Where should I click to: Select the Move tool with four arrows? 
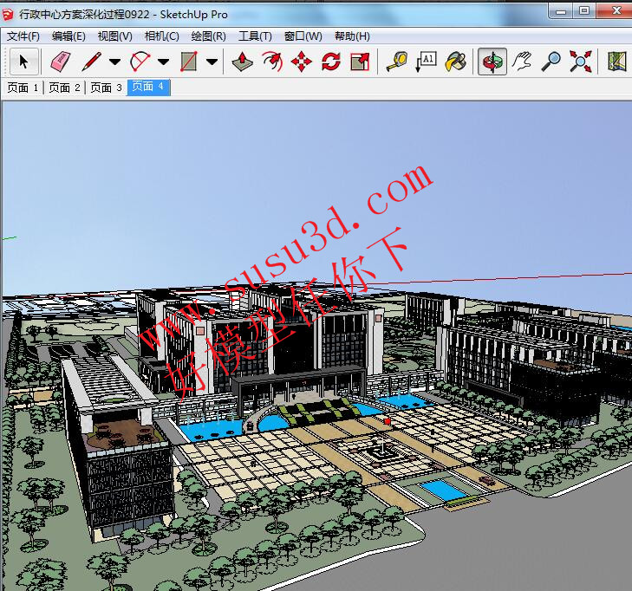[x=302, y=62]
